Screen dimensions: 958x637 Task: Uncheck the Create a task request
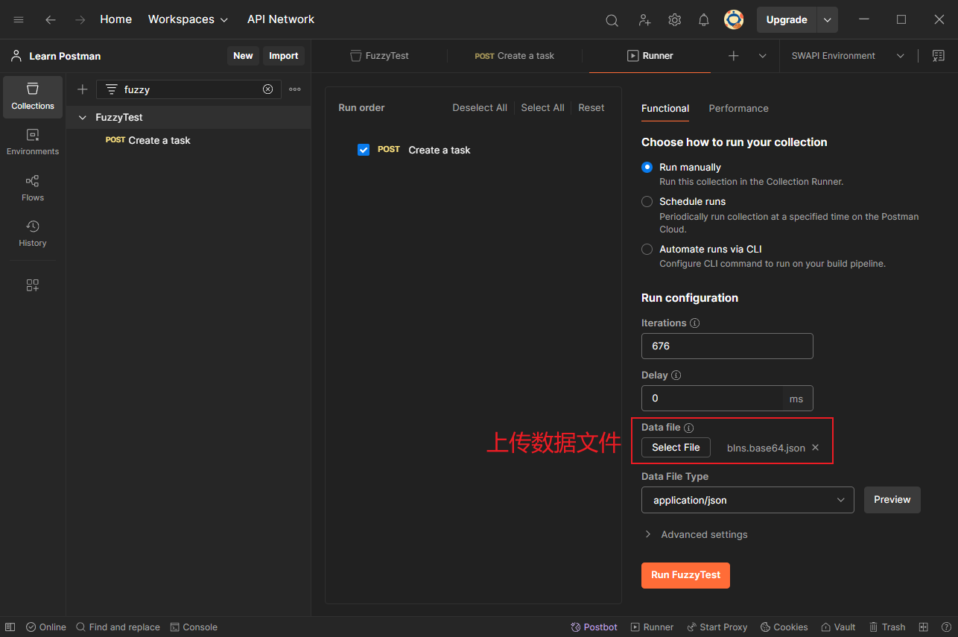click(x=364, y=150)
